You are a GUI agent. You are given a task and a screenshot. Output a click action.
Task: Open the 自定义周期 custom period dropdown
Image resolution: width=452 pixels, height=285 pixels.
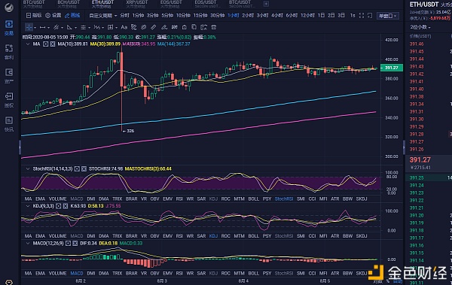click(103, 16)
